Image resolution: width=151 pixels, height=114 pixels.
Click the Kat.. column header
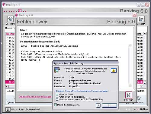coord(140,34)
